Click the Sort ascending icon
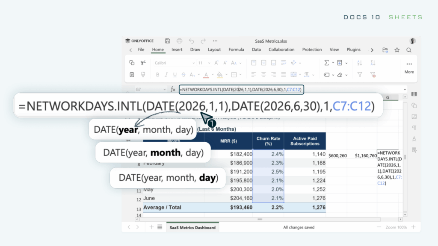The height and width of the screenshot is (246, 438). tap(360, 63)
